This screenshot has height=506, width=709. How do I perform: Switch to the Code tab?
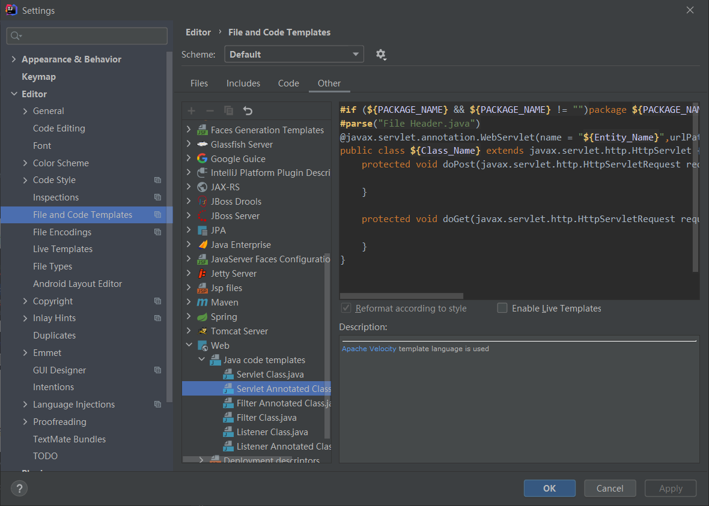[x=288, y=83]
